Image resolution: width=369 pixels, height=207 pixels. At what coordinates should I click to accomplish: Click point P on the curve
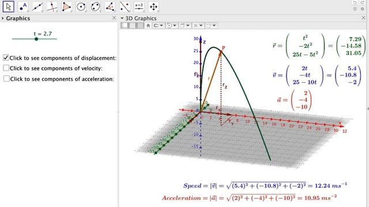click(x=221, y=51)
